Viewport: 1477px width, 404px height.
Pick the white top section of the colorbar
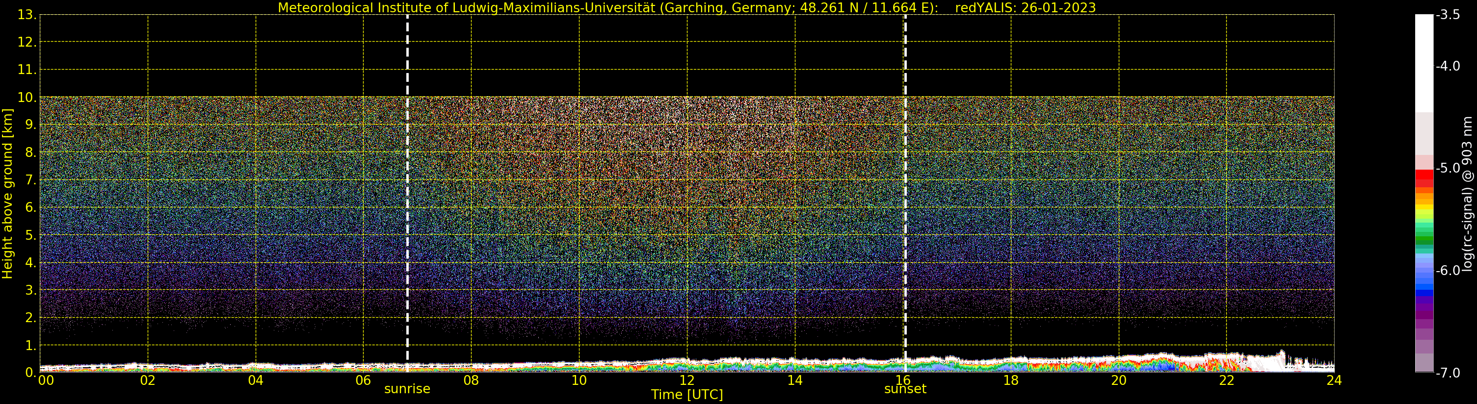(1424, 63)
